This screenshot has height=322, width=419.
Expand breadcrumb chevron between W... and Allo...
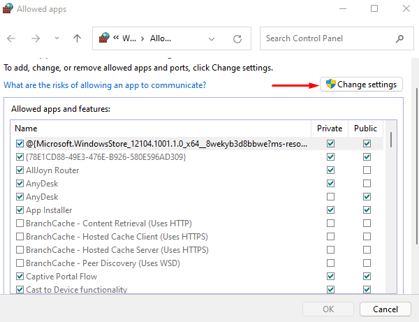pyautogui.click(x=142, y=39)
